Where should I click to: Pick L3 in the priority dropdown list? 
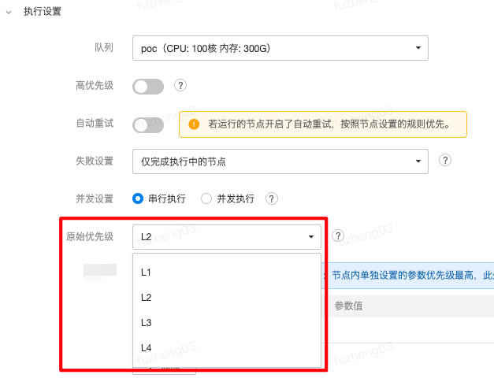[x=147, y=323]
